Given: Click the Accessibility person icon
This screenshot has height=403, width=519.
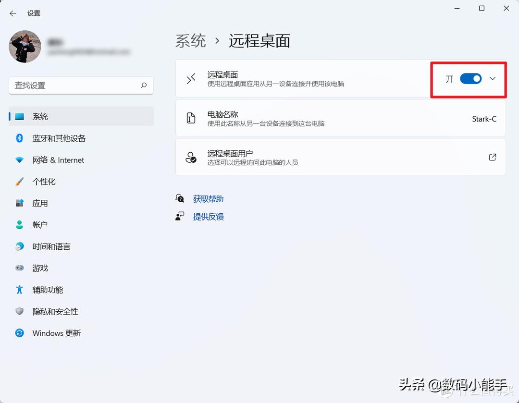Looking at the screenshot, I should [19, 290].
